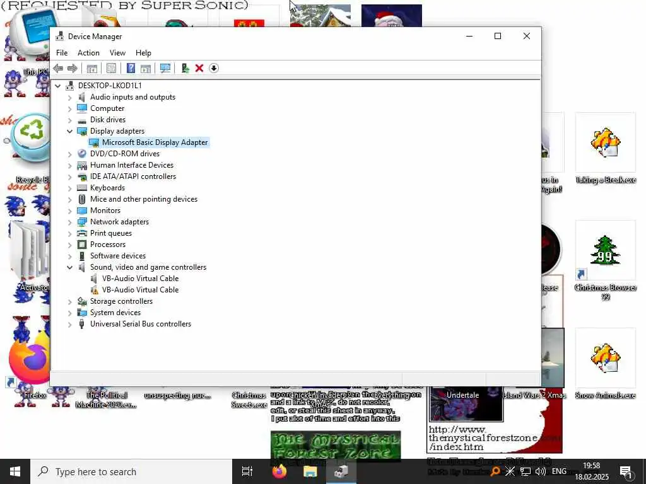Click the Disable device down-arrow icon
The image size is (646, 484).
(x=214, y=68)
